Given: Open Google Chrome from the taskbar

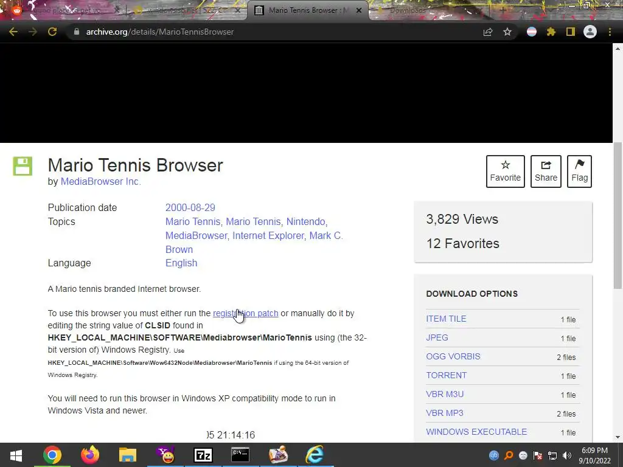Looking at the screenshot, I should click(52, 455).
